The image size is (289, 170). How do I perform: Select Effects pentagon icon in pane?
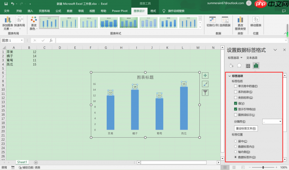tap(239, 65)
